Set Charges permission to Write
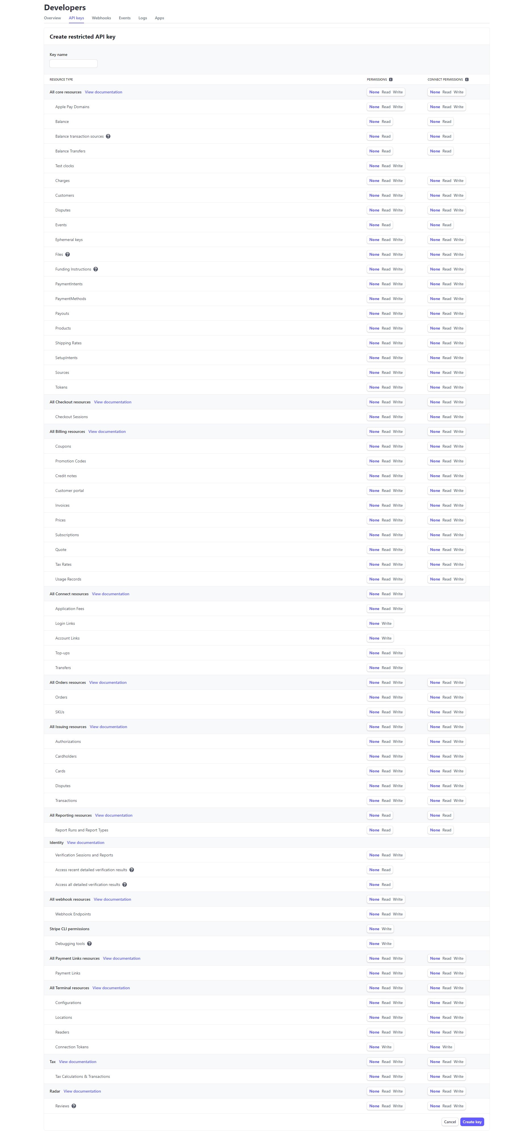Image resolution: width=531 pixels, height=1136 pixels. pos(398,180)
